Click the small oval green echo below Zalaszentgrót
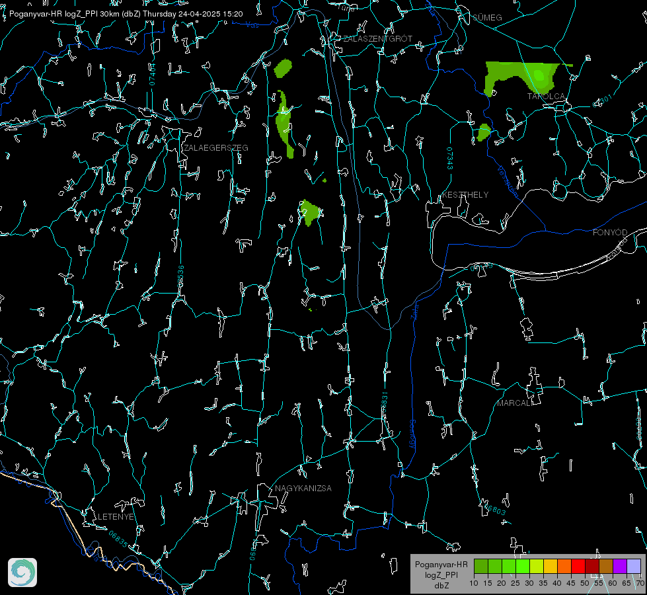 click(283, 69)
